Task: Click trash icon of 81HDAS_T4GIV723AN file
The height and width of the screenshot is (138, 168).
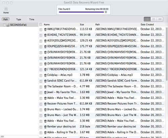Action: 45,35
